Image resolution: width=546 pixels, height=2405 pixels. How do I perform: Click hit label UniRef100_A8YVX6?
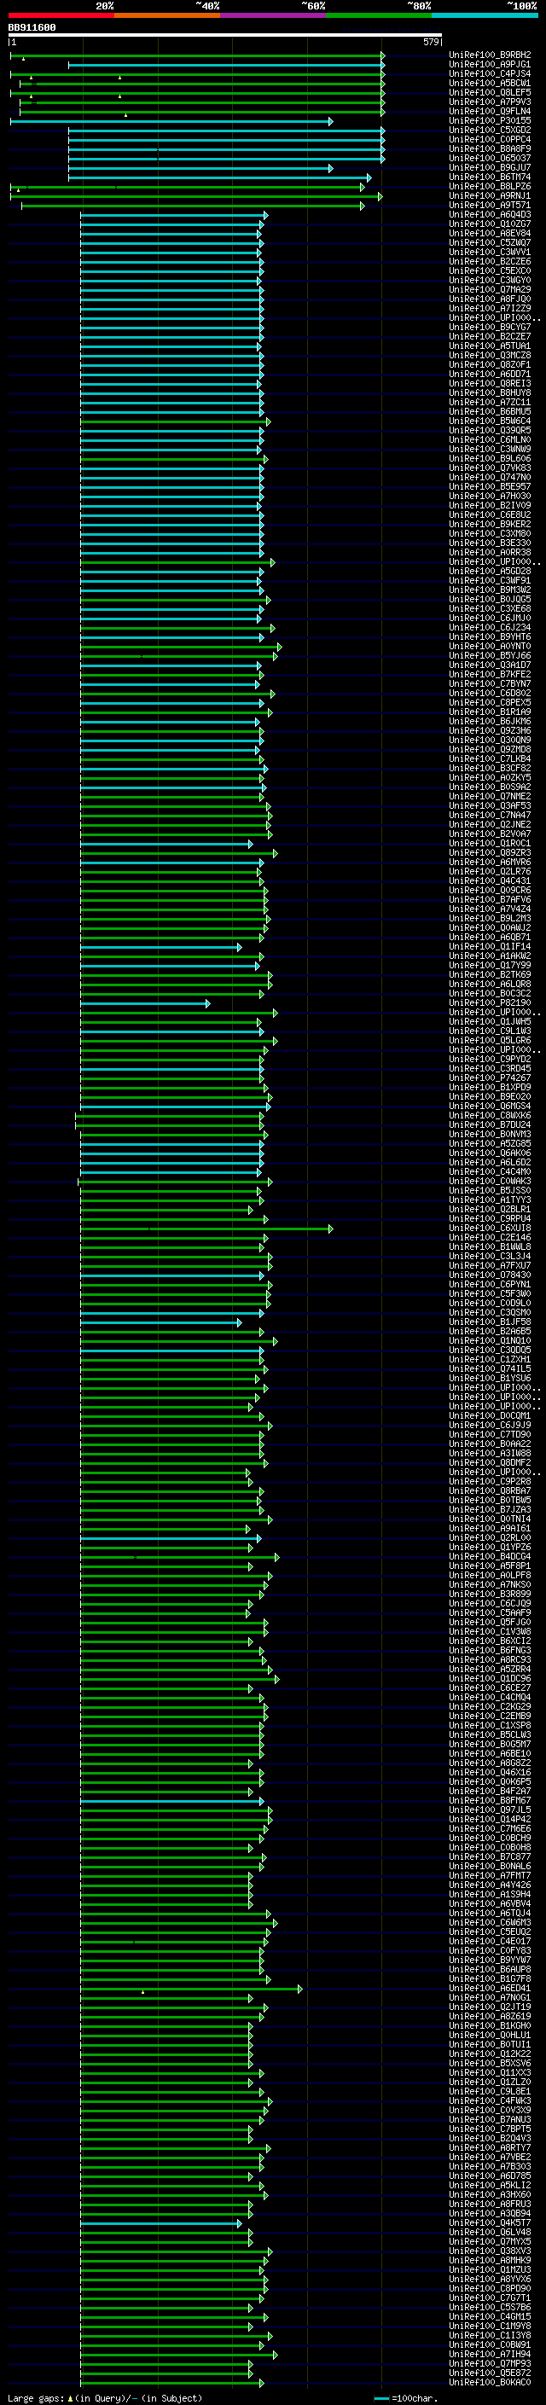tap(490, 2279)
